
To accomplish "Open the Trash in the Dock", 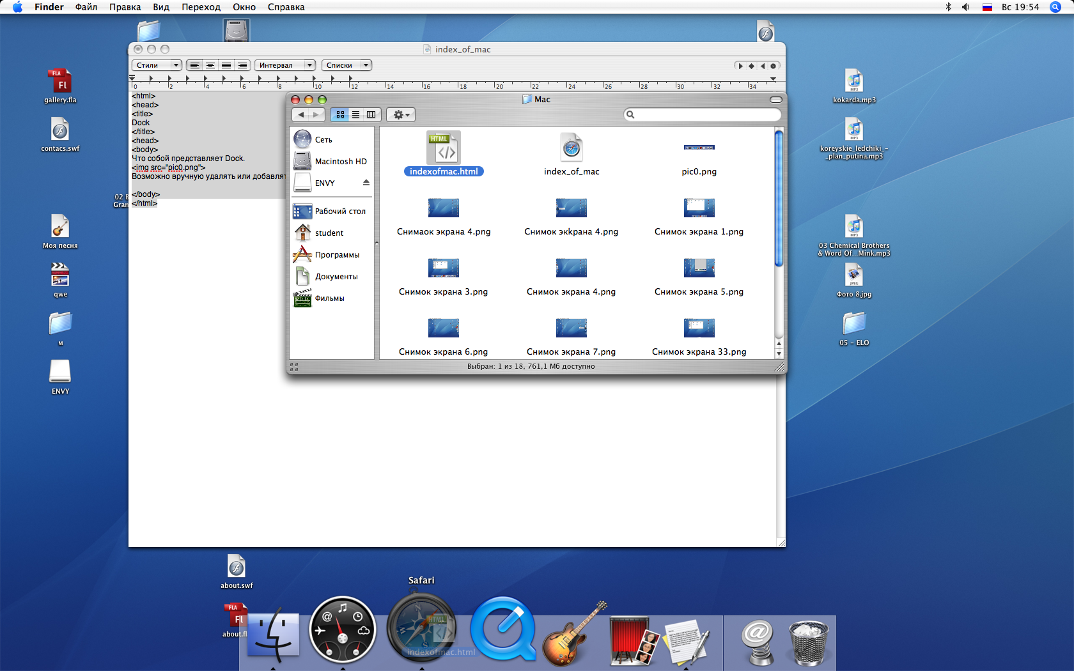I will 808,644.
